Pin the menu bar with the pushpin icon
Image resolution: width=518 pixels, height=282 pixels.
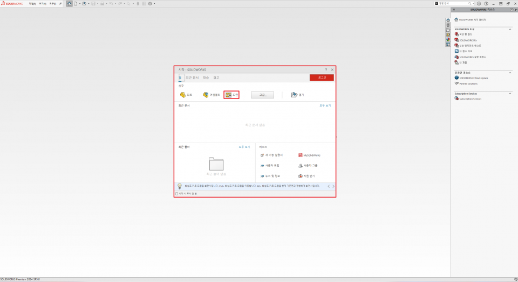[x=60, y=4]
